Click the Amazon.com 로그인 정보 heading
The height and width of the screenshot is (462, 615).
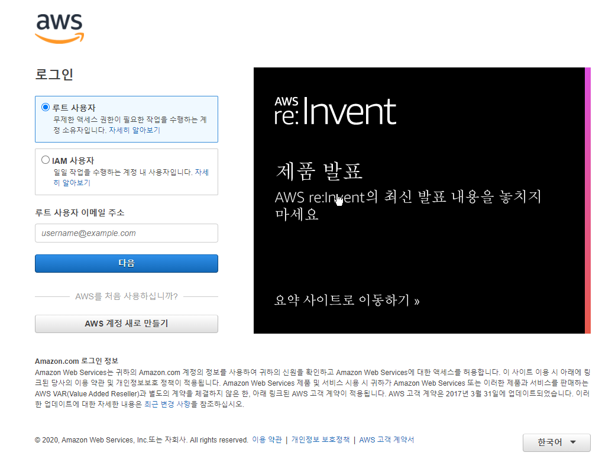pyautogui.click(x=76, y=361)
